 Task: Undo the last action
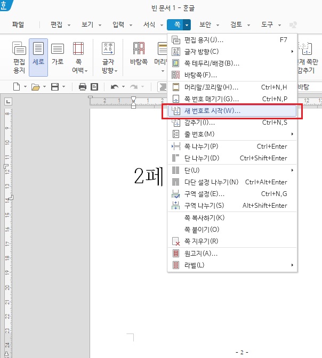point(115,87)
